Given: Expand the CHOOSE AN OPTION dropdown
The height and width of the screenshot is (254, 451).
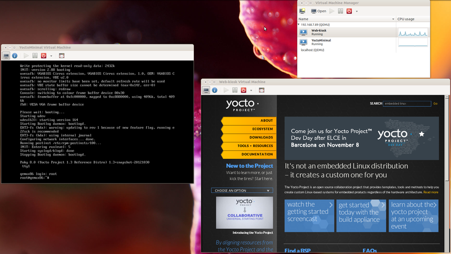Looking at the screenshot, I should [242, 190].
